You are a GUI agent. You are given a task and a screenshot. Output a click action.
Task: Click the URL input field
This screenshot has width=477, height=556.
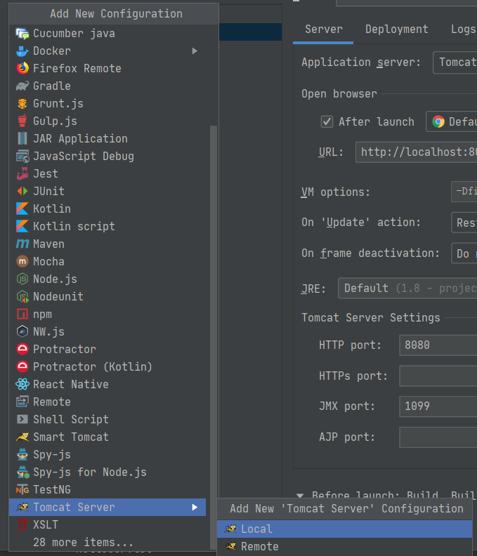(x=417, y=152)
